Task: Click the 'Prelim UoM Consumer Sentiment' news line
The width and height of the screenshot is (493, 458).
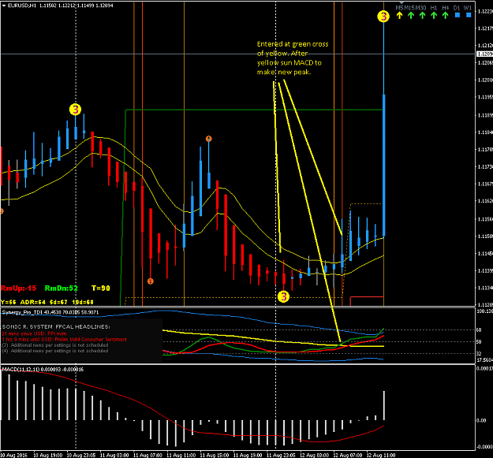Action: tap(64, 339)
